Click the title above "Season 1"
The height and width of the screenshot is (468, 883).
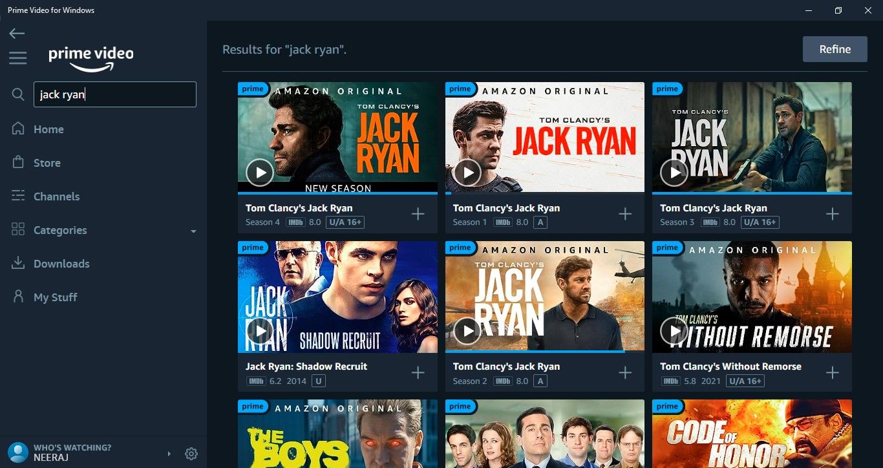[x=507, y=208]
